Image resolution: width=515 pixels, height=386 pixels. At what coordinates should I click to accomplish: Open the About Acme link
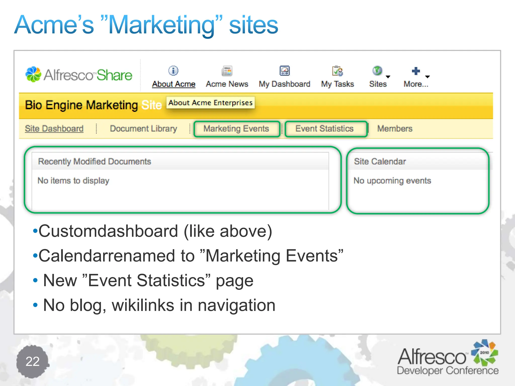[174, 84]
